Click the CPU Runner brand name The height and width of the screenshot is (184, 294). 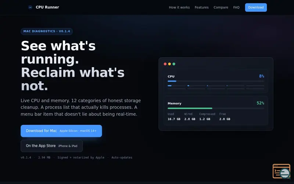(47, 7)
